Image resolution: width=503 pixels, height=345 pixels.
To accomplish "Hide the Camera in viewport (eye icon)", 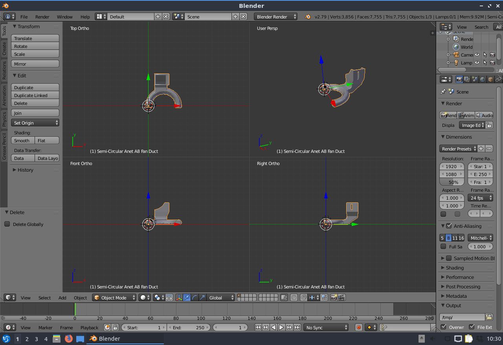I will [x=477, y=55].
